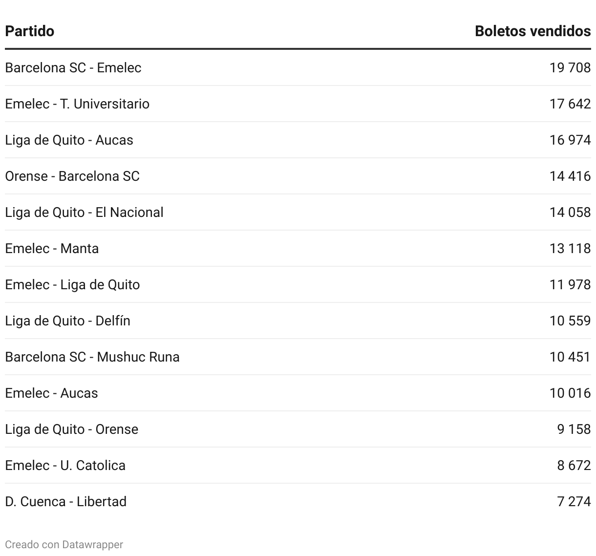Screen dimensions: 596x556
Task: Click the 10 016 tickets value
Action: click(x=570, y=393)
